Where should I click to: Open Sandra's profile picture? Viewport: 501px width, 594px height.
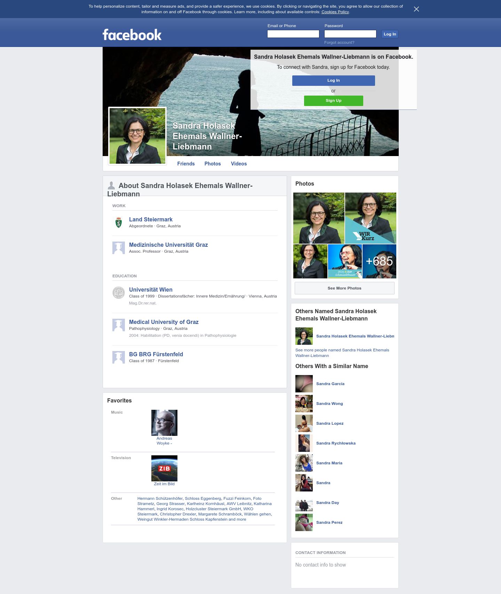click(x=137, y=136)
